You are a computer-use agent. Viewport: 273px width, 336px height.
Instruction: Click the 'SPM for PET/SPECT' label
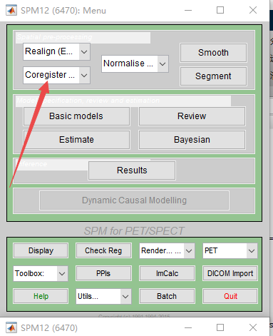pos(134,230)
